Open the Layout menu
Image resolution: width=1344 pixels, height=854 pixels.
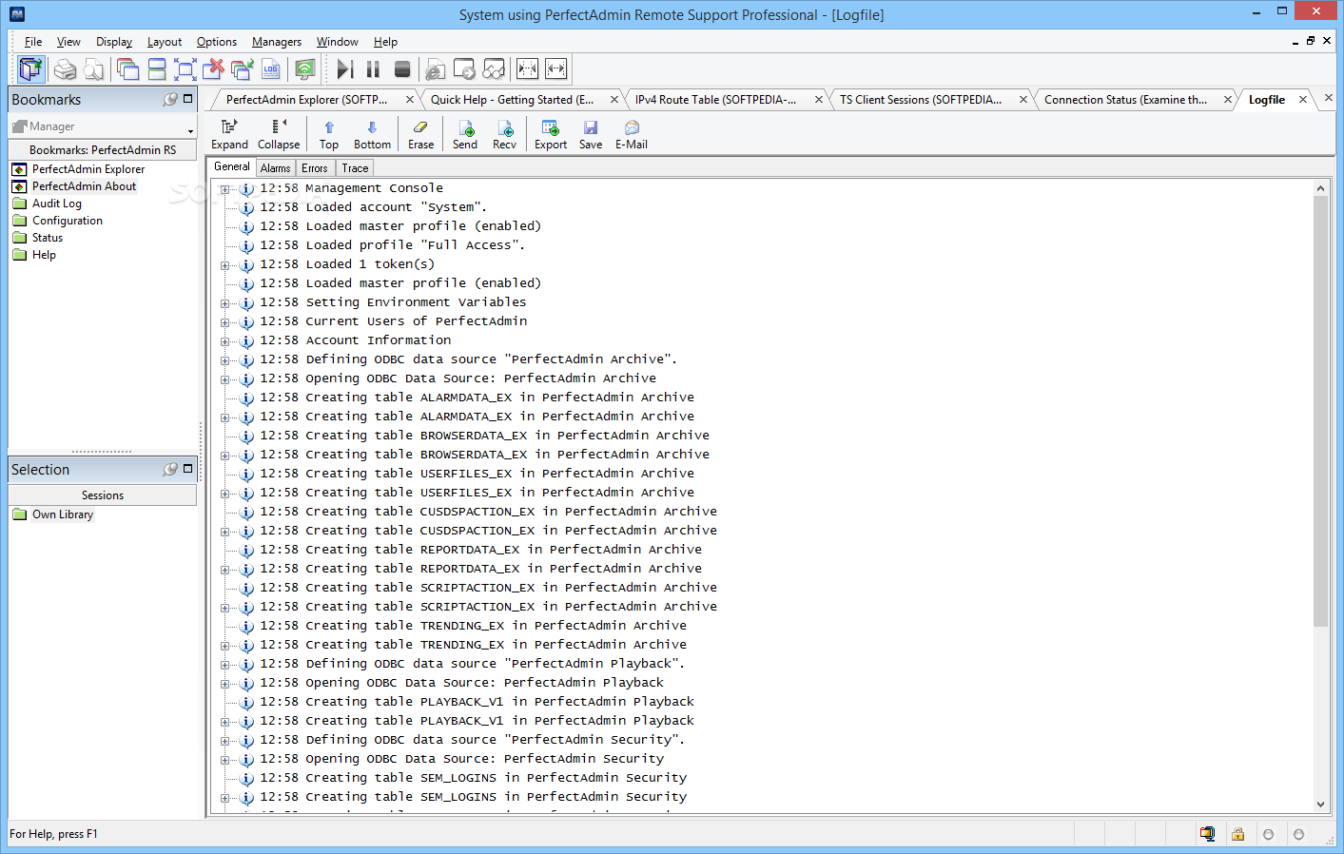coord(165,42)
